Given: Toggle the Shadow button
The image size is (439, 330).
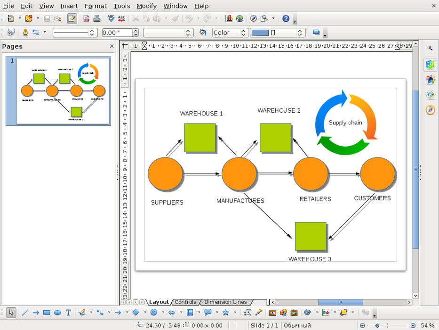Looking at the screenshot, I should [x=316, y=33].
